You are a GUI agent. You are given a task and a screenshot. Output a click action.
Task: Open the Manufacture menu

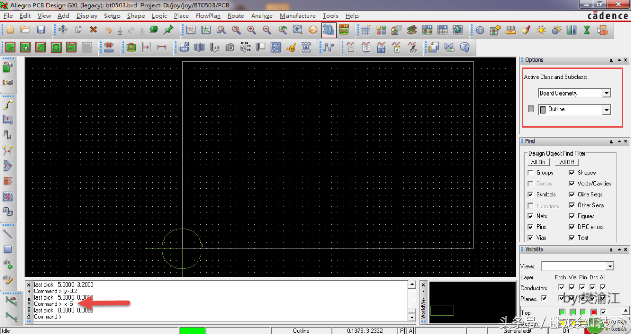[297, 16]
